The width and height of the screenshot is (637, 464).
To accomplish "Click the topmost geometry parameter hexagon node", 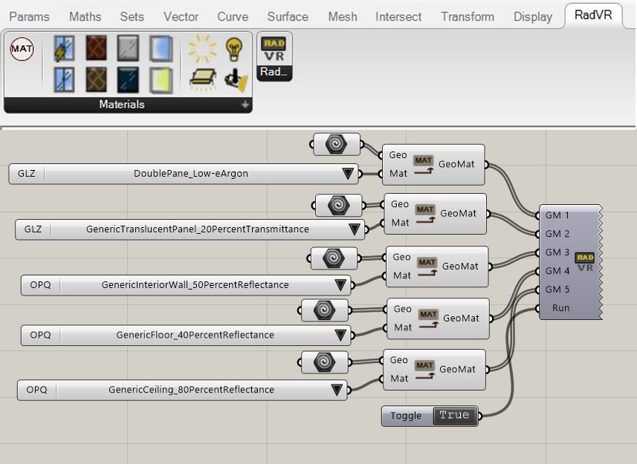I will coord(337,144).
